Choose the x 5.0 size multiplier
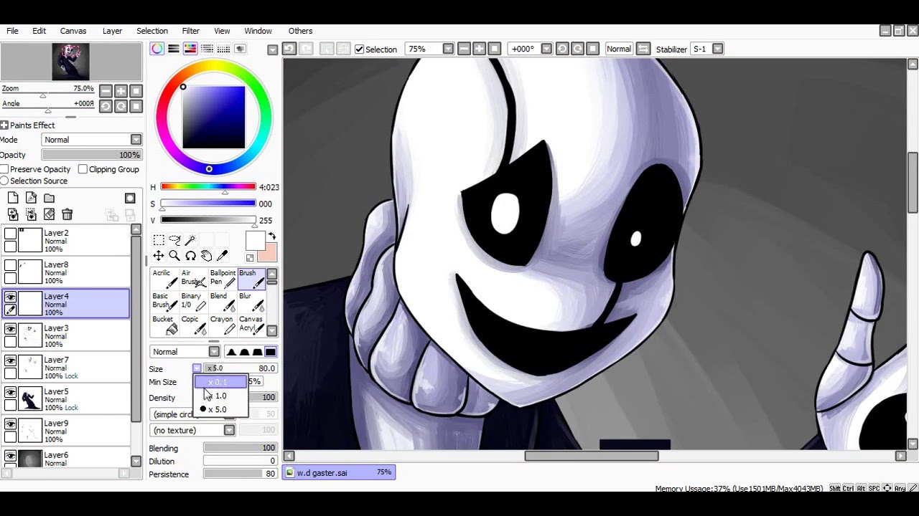Image resolution: width=919 pixels, height=516 pixels. pyautogui.click(x=220, y=409)
